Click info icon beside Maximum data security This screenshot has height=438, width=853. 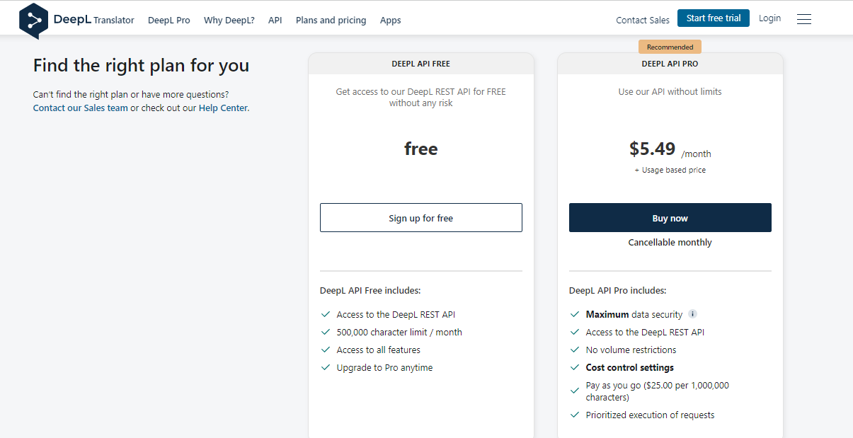click(693, 314)
